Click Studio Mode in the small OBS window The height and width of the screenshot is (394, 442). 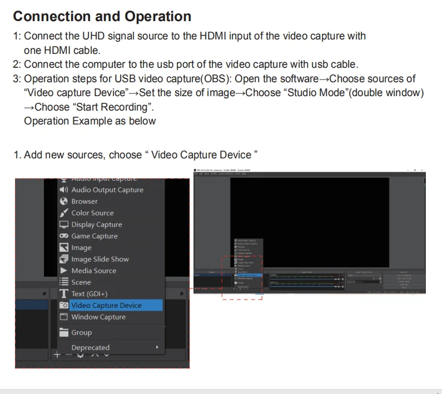(x=404, y=281)
